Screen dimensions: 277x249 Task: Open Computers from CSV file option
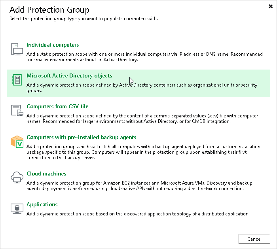point(57,107)
